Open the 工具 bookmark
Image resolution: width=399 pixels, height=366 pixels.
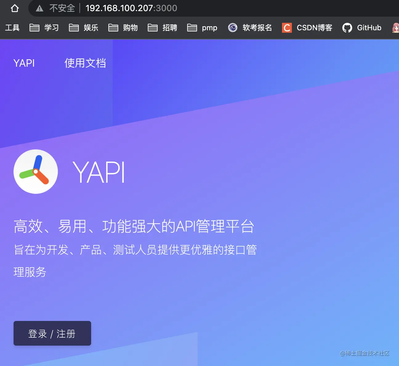pyautogui.click(x=12, y=28)
